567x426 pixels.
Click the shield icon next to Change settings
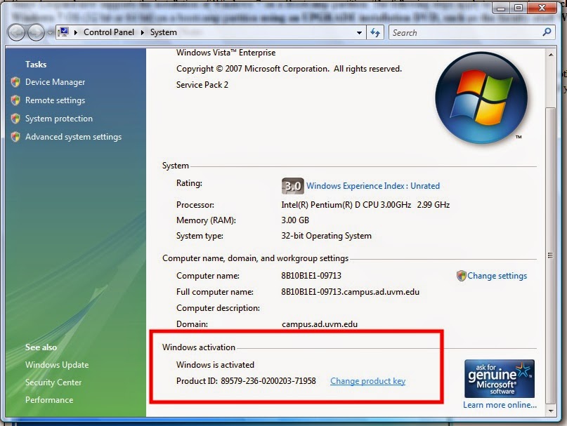click(x=462, y=276)
